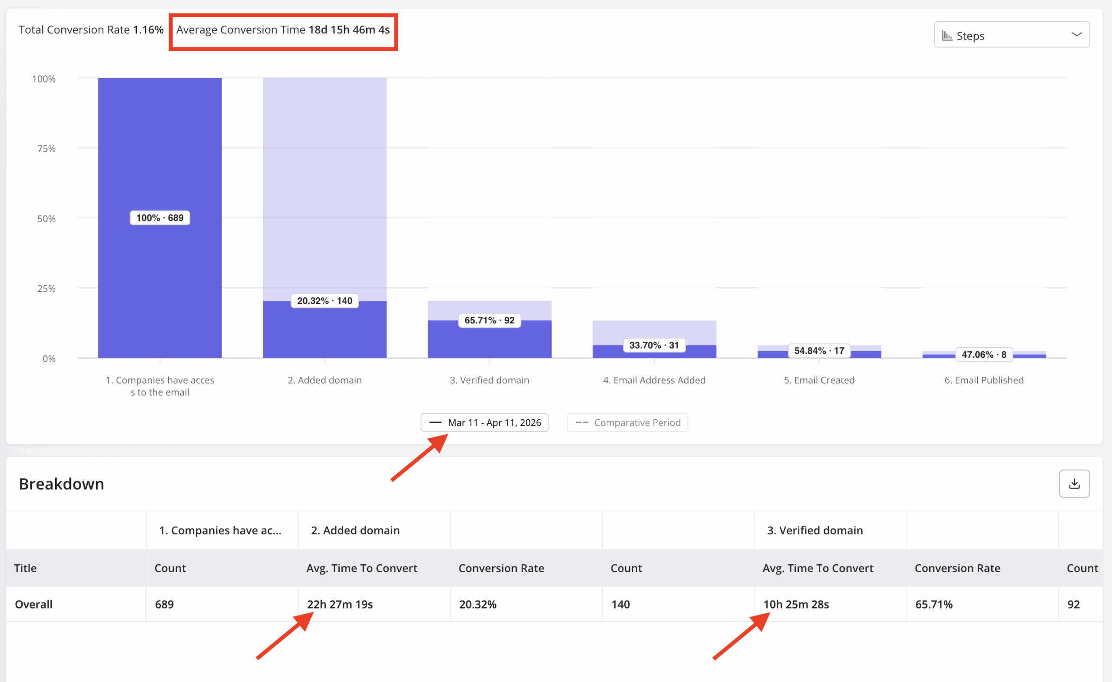
Task: Sort by Title column header
Action: 25,568
